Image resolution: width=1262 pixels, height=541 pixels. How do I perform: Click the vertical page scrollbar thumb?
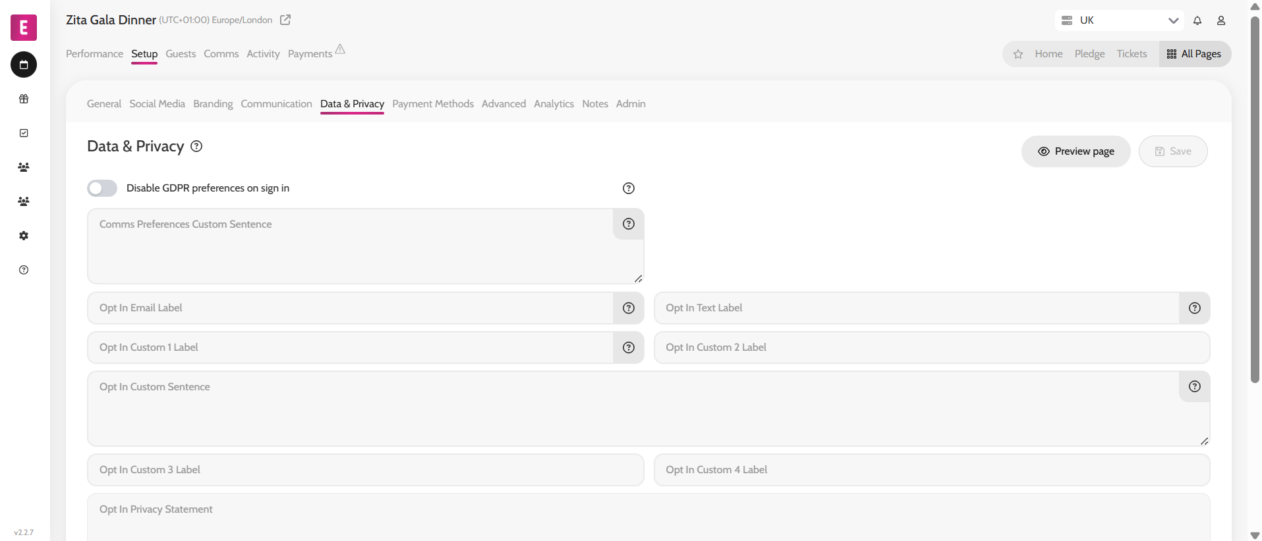[x=1255, y=199]
